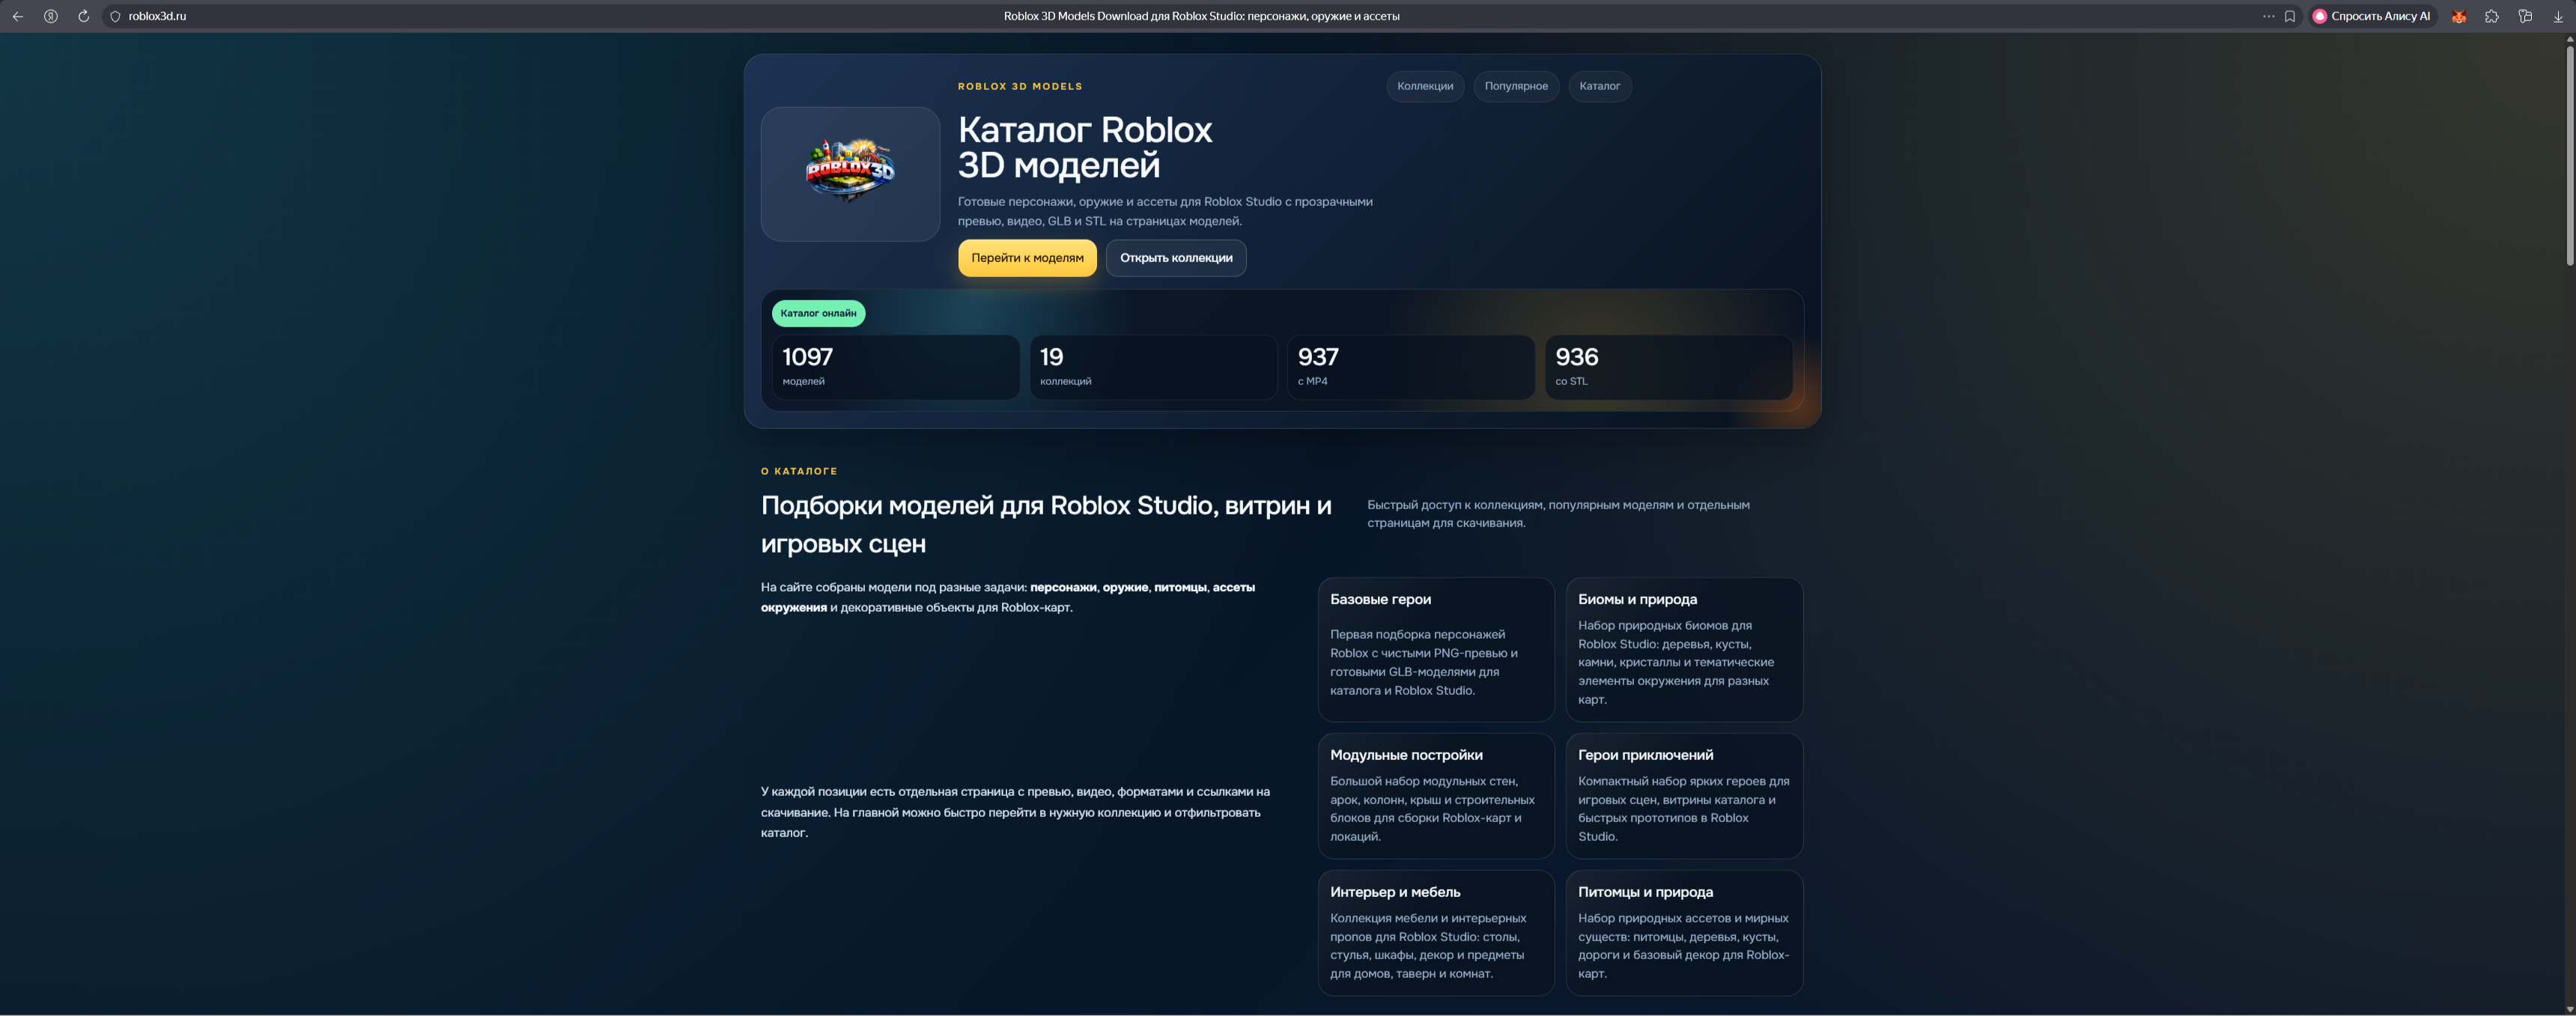Open the extensions puzzle-piece icon
Viewport: 2576px width, 1016px height.
pyautogui.click(x=2492, y=16)
